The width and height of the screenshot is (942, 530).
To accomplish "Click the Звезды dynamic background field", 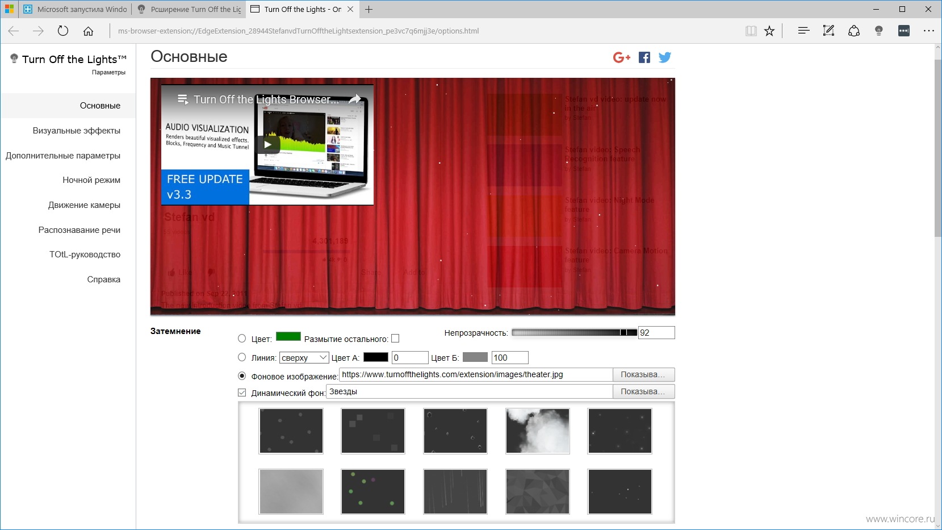I will tap(470, 391).
